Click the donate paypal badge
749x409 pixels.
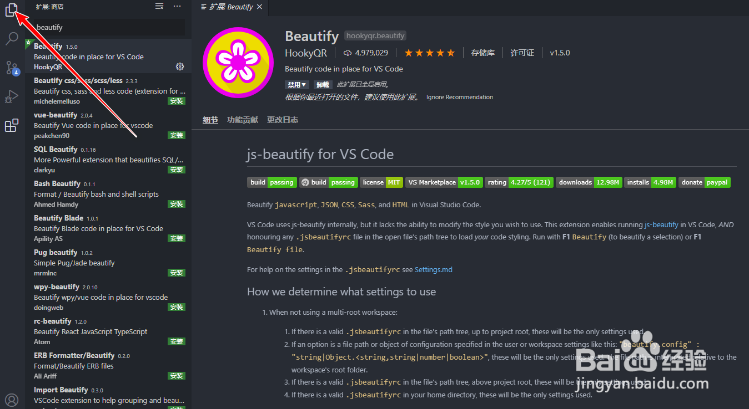tap(705, 182)
